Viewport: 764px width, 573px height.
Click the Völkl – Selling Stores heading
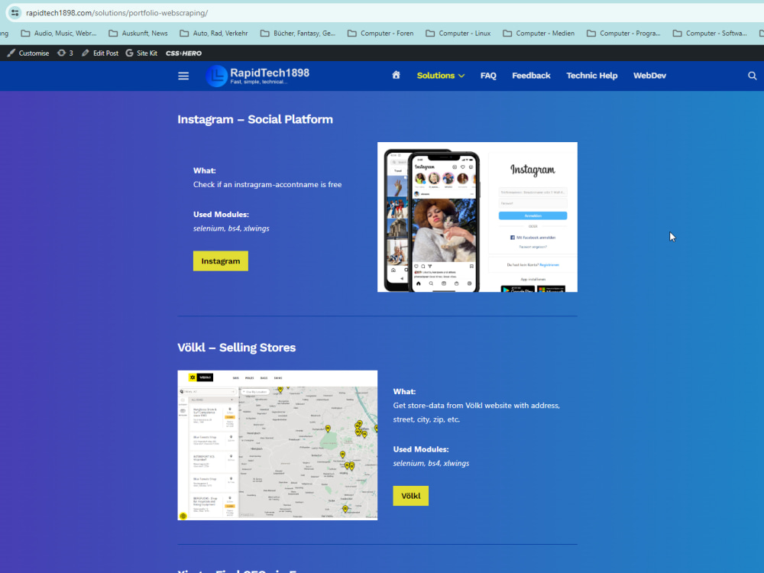pos(237,348)
